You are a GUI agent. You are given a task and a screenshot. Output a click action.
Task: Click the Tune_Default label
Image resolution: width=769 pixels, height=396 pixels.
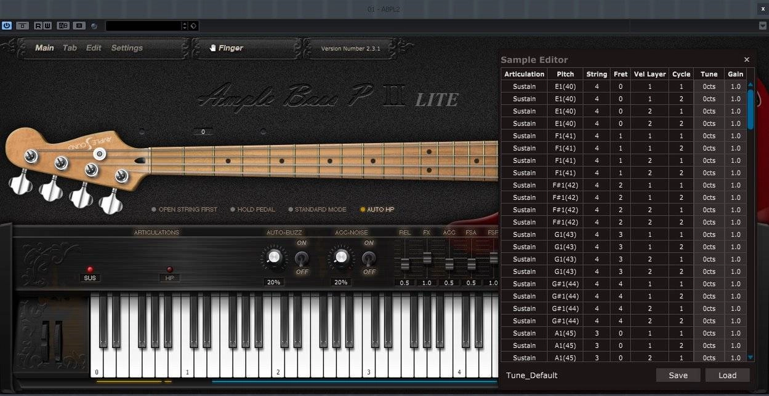532,375
